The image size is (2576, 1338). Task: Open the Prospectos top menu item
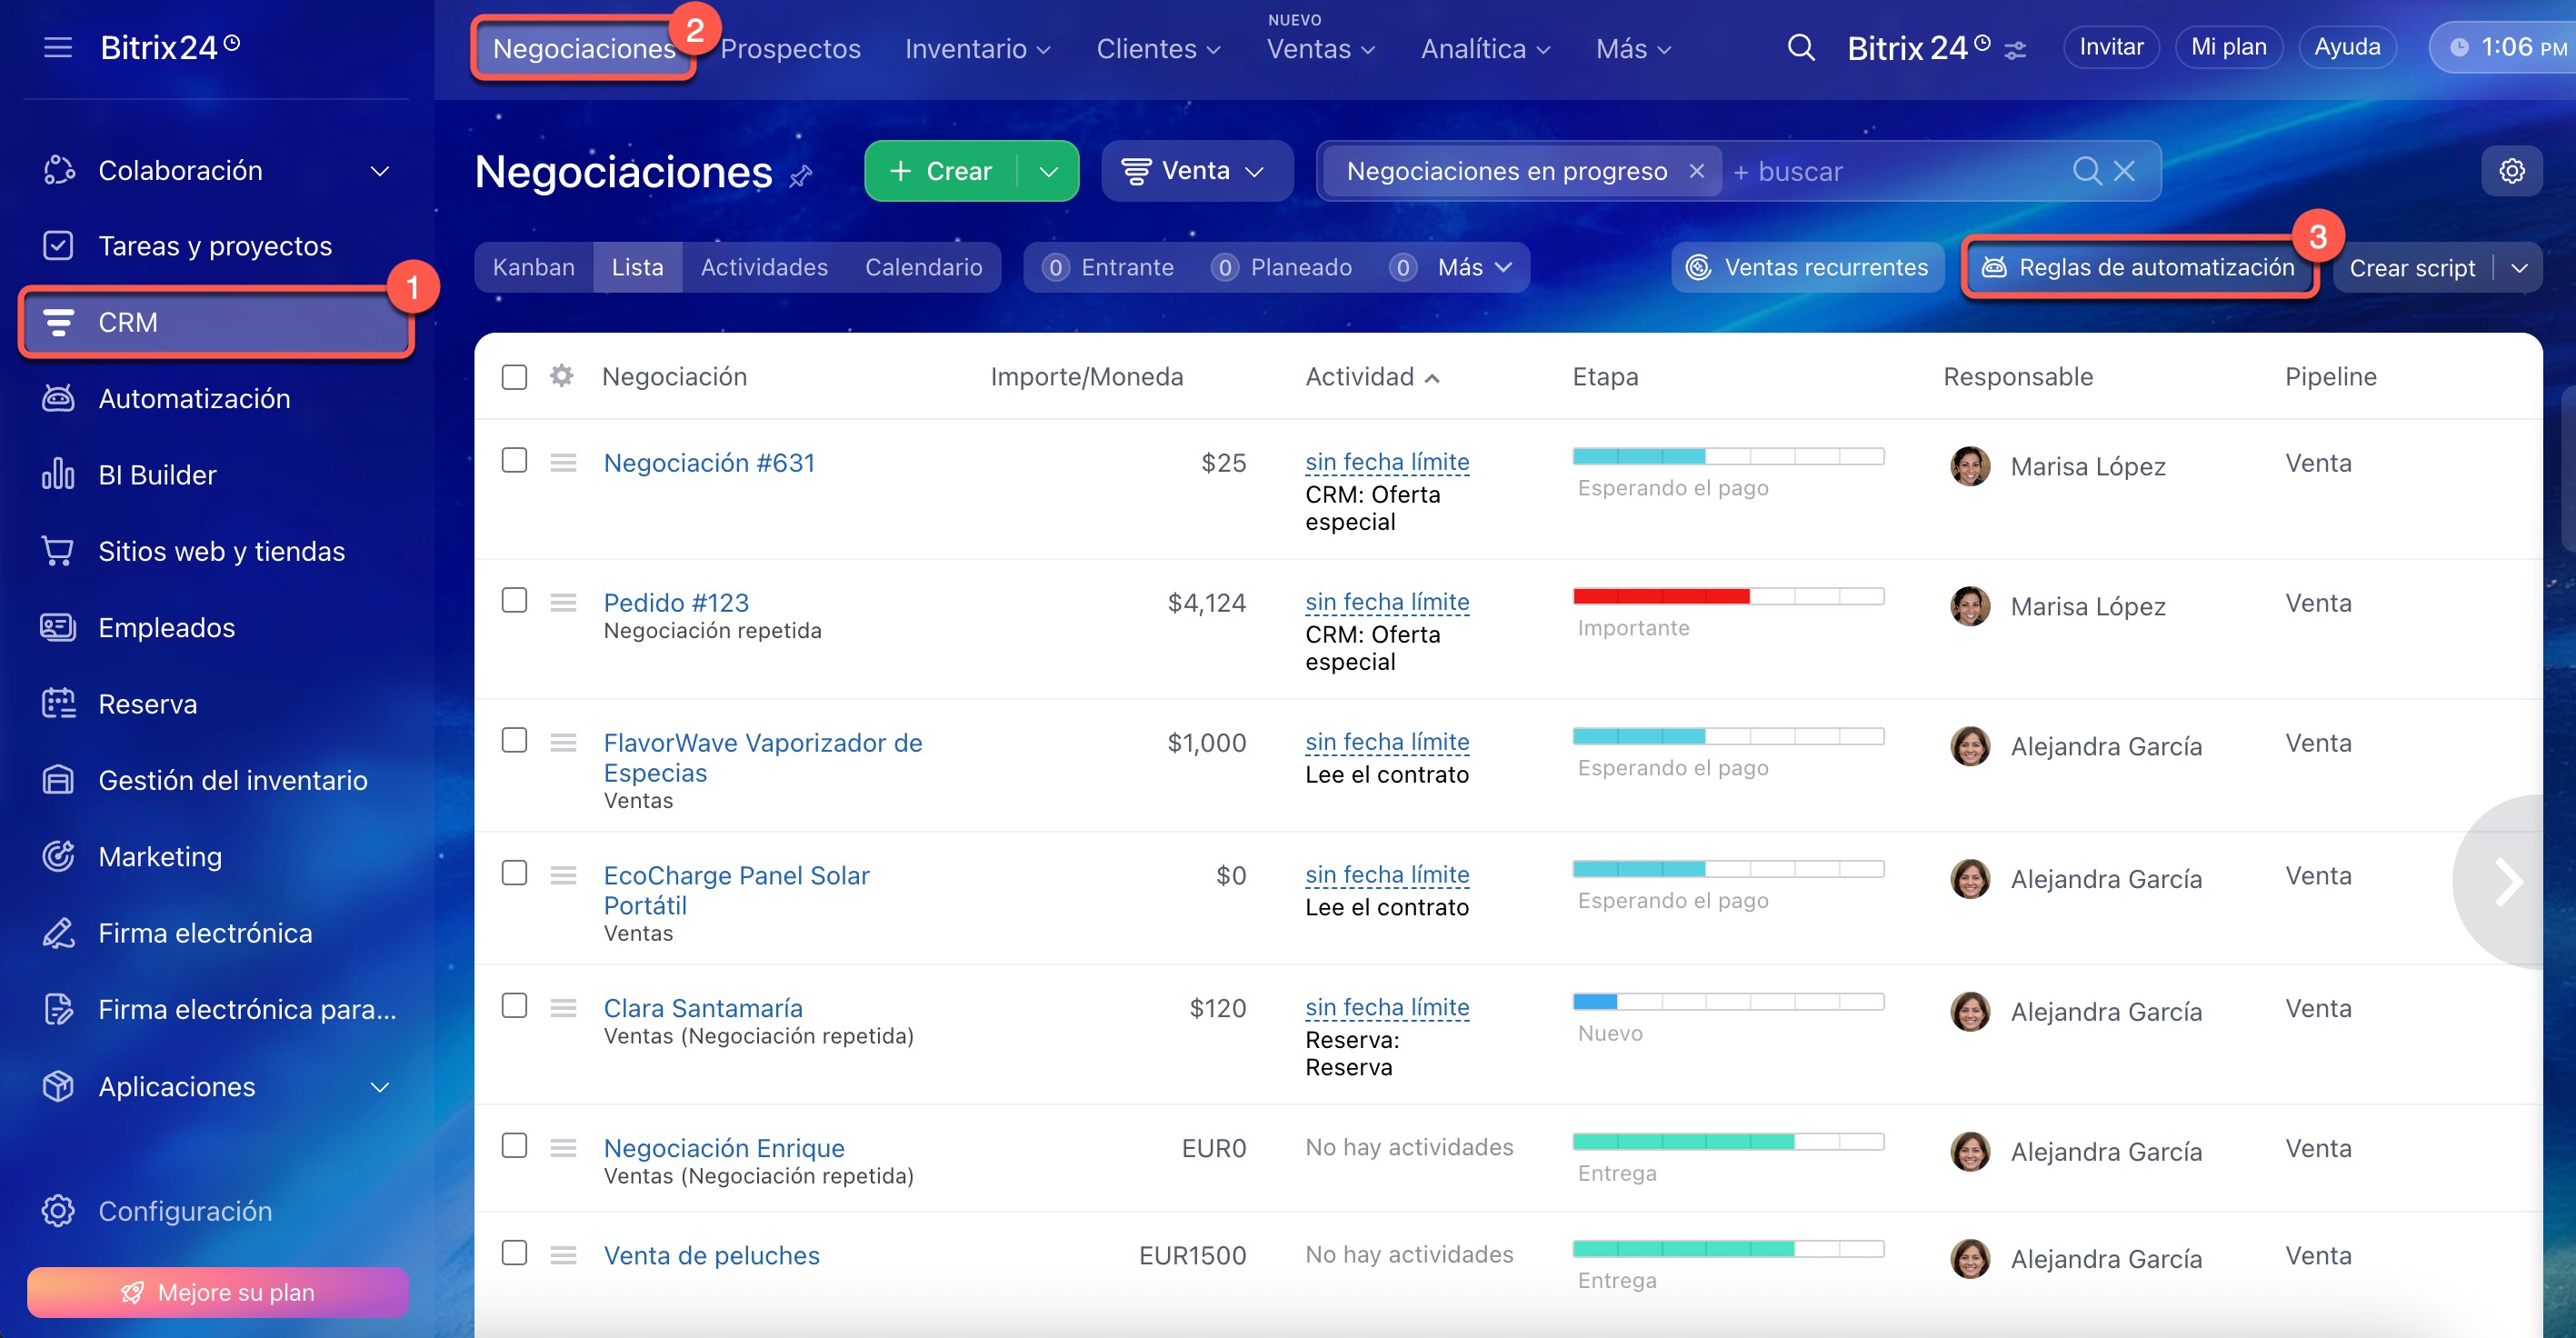pos(790,48)
